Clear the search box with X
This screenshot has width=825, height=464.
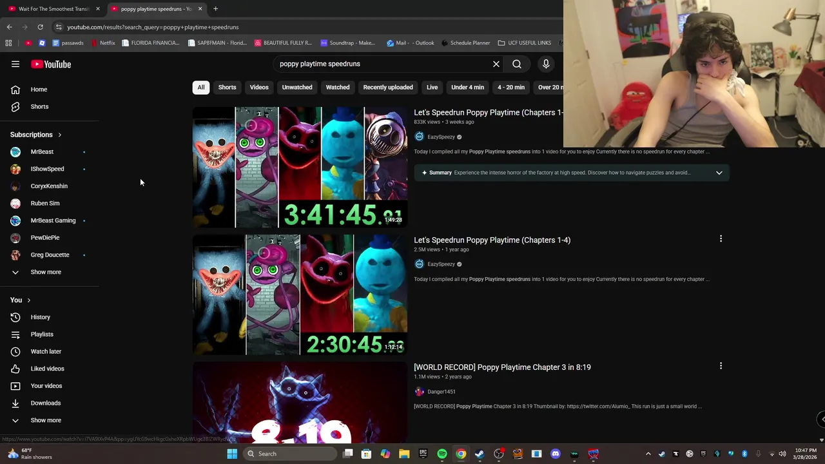pos(496,64)
